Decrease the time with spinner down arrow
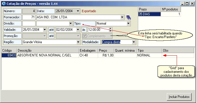197x103 pixels. coord(110,31)
